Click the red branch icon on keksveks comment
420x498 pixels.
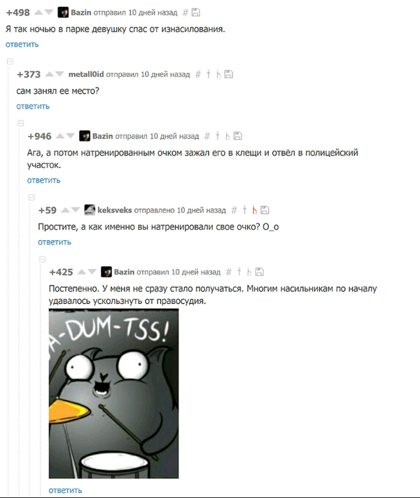(x=254, y=210)
